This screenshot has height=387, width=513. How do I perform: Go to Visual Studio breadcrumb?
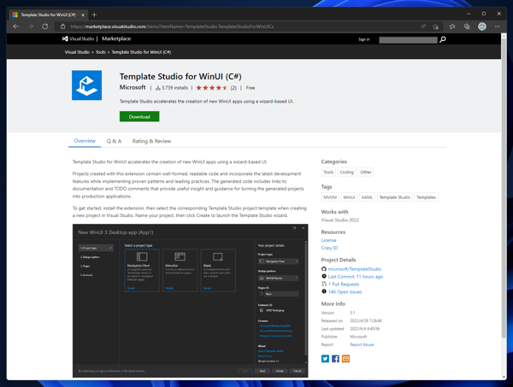77,52
